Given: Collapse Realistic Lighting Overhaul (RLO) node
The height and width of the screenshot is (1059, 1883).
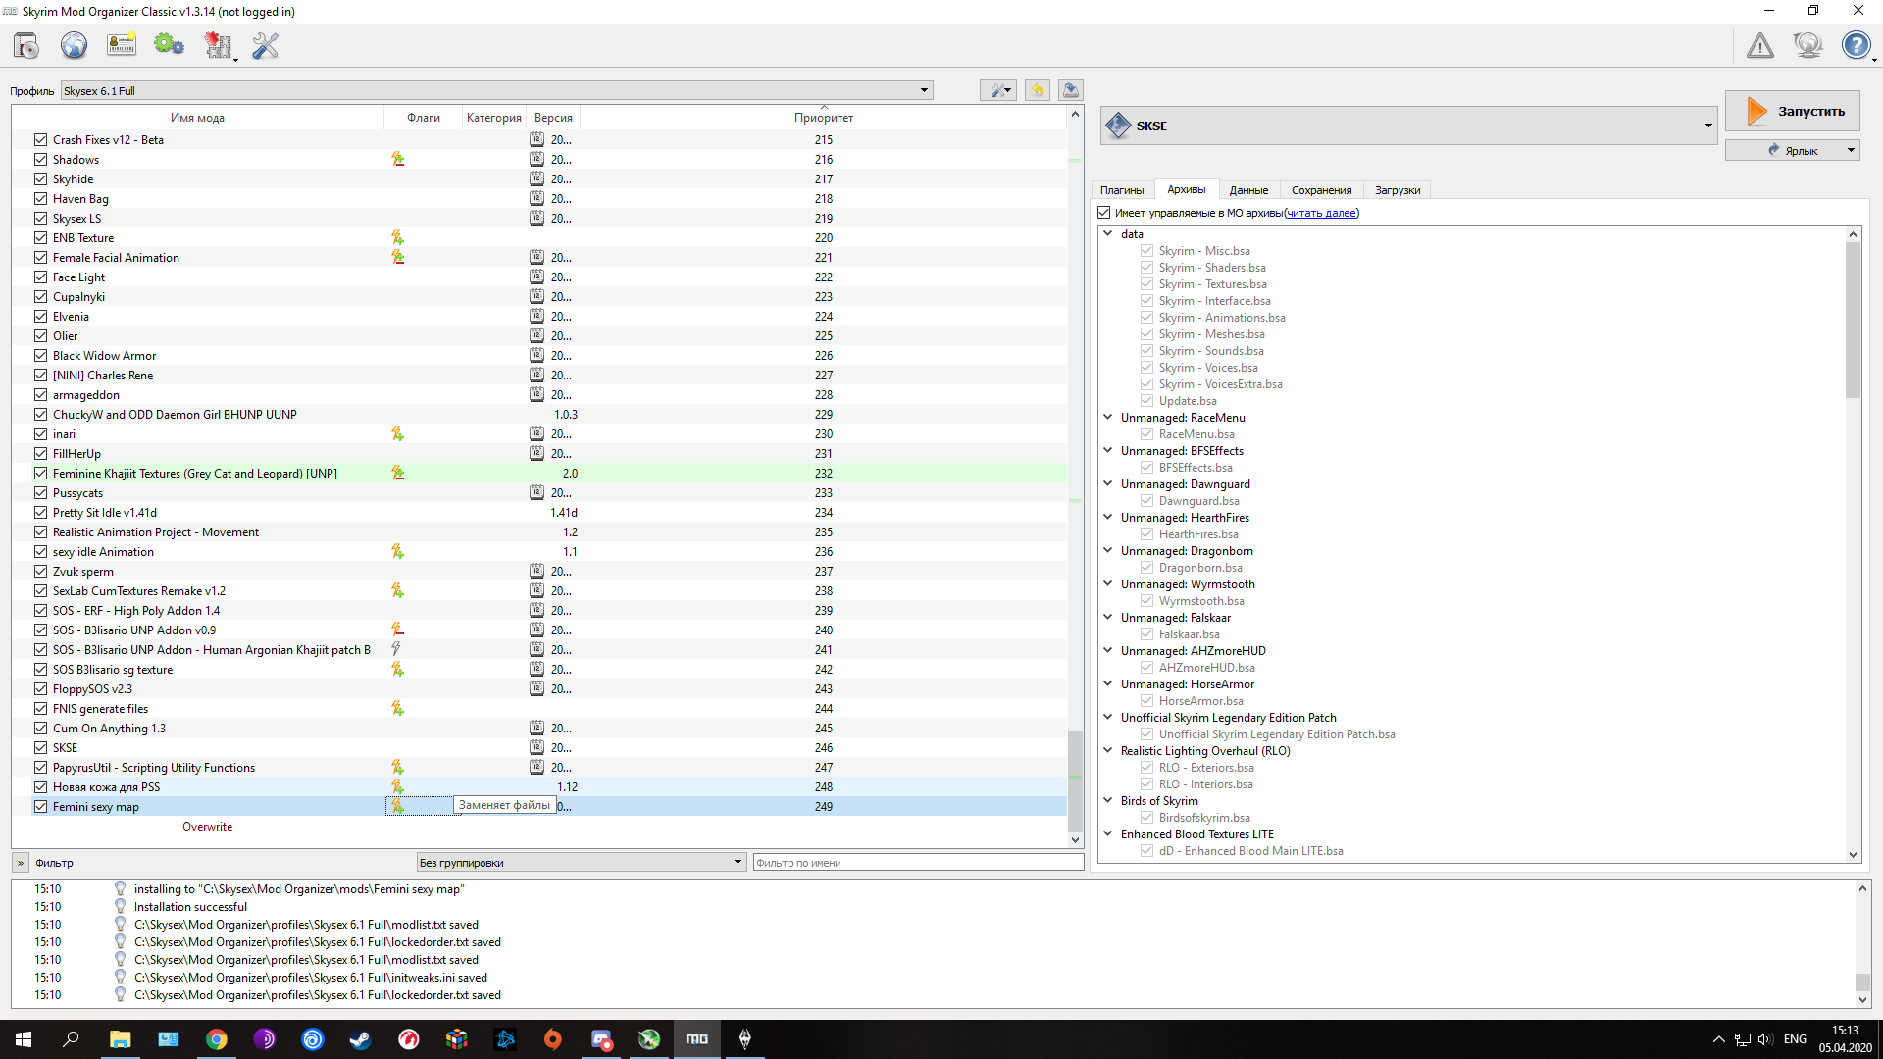Looking at the screenshot, I should point(1108,750).
